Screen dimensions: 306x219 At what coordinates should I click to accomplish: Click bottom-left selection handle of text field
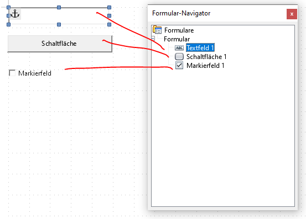8,24
